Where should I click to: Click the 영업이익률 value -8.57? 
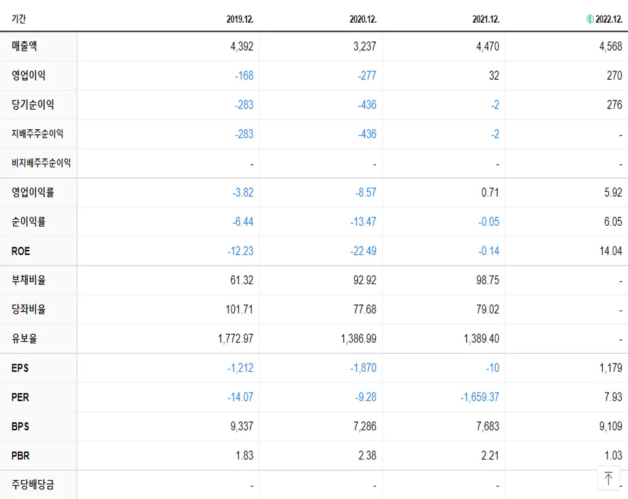(366, 193)
